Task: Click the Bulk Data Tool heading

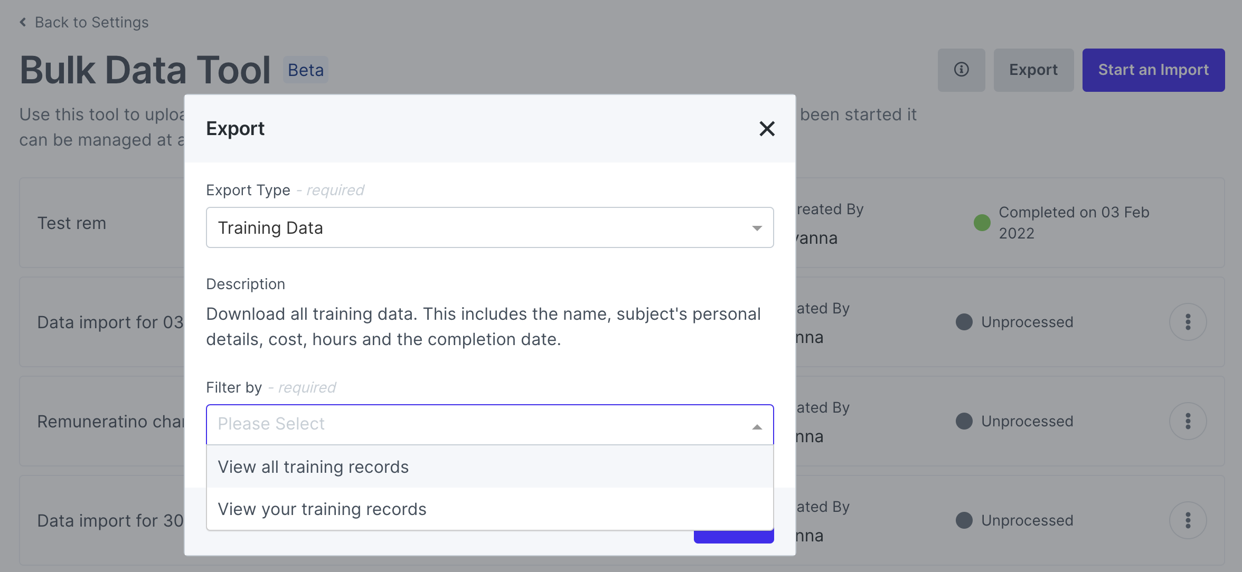Action: click(x=145, y=70)
